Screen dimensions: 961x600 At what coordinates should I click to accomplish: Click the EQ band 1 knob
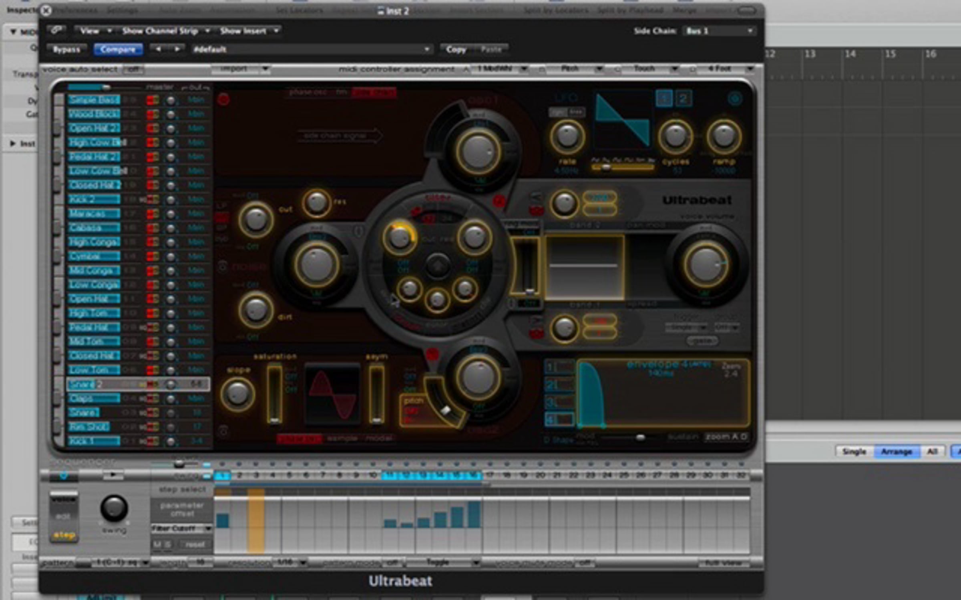tap(564, 328)
